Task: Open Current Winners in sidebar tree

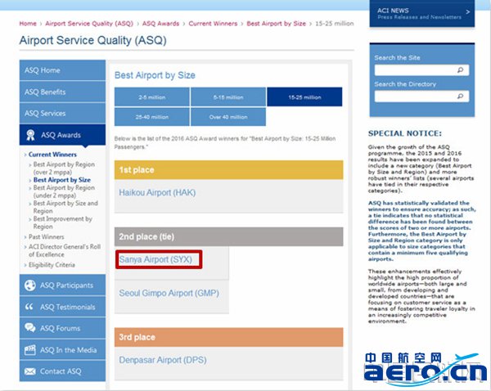Action: (x=52, y=155)
